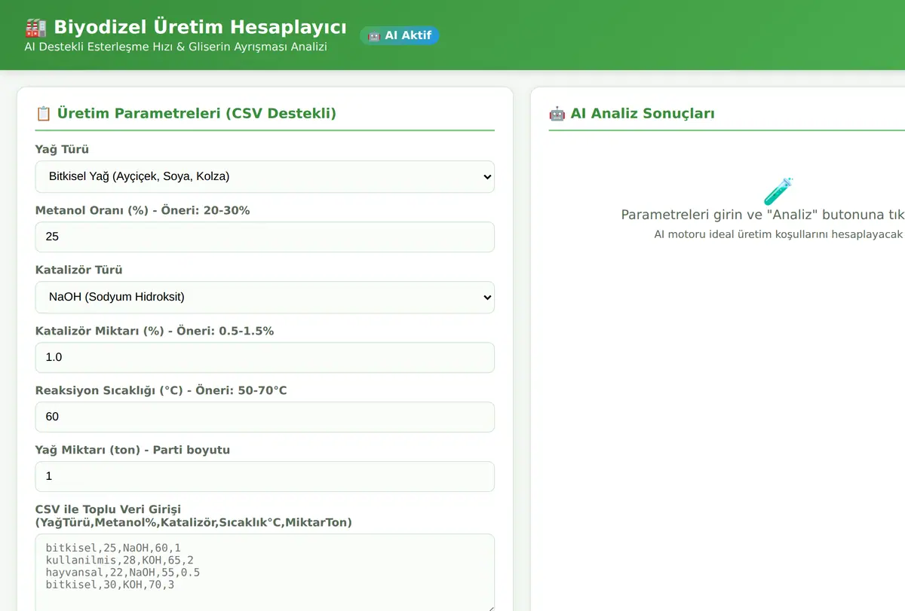Focus the Metanol Oranı input field
The image size is (905, 611).
point(265,237)
